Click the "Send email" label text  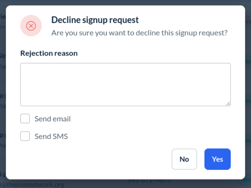pos(52,119)
